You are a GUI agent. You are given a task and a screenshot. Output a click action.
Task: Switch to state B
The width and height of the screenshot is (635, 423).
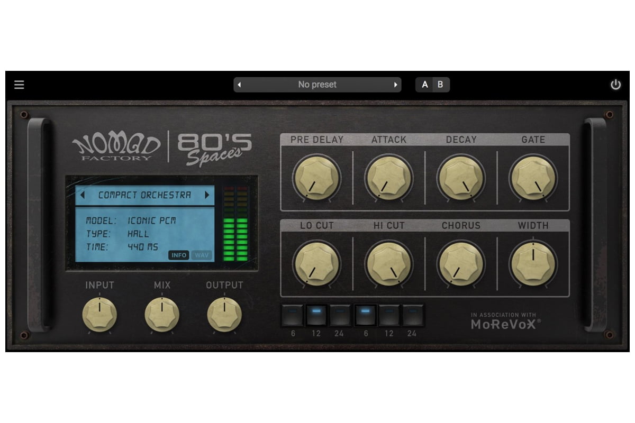441,85
